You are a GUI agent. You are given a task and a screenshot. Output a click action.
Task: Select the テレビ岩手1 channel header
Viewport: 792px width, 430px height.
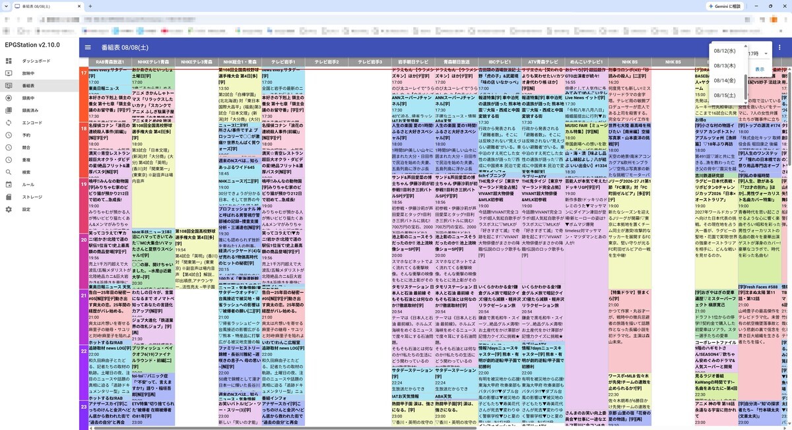282,62
